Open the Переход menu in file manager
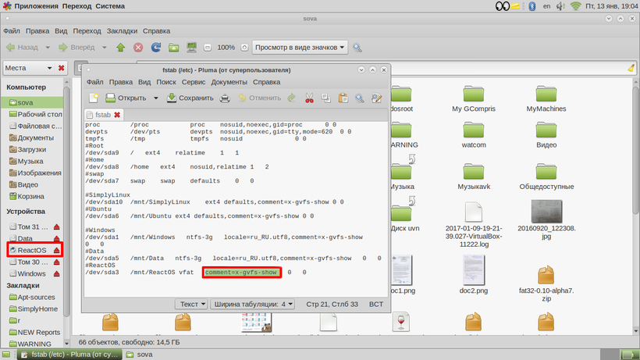 coord(87,31)
